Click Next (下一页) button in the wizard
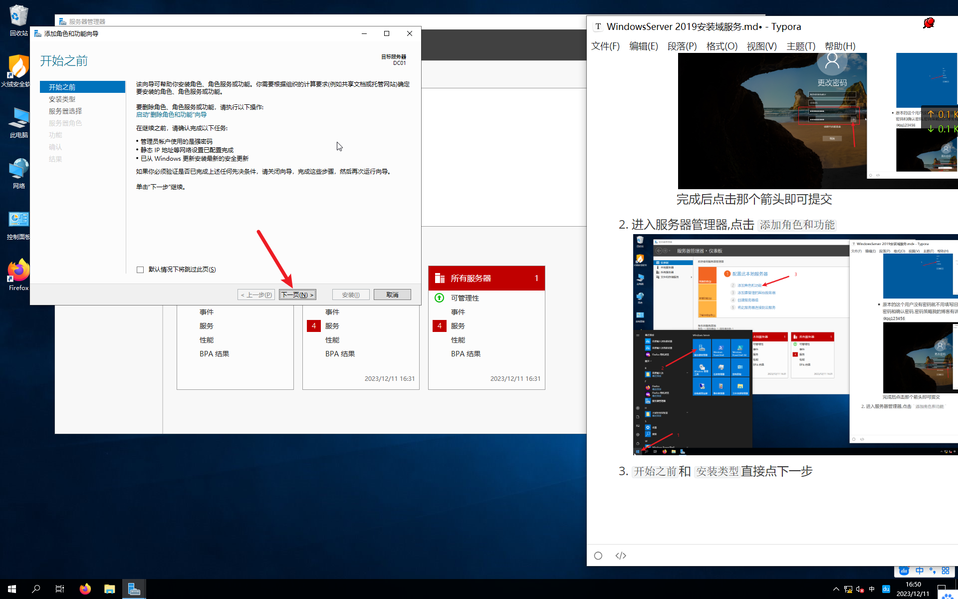Viewport: 958px width, 599px height. tap(297, 295)
